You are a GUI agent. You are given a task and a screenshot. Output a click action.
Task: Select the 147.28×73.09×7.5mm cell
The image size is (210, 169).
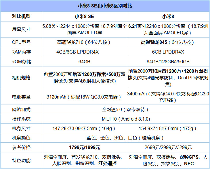[85, 128]
